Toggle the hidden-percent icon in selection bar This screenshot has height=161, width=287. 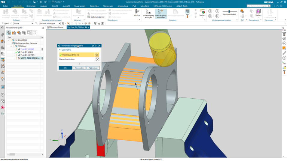click(102, 23)
